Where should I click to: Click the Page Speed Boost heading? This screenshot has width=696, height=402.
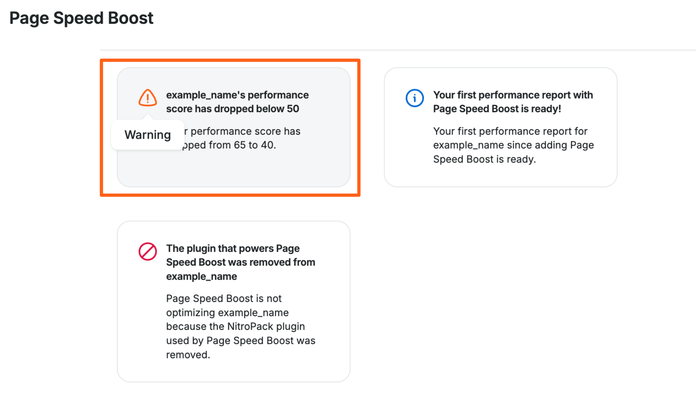pos(82,18)
